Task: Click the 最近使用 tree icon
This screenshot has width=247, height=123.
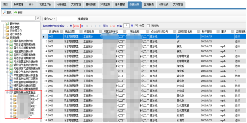Action: pos(7,24)
